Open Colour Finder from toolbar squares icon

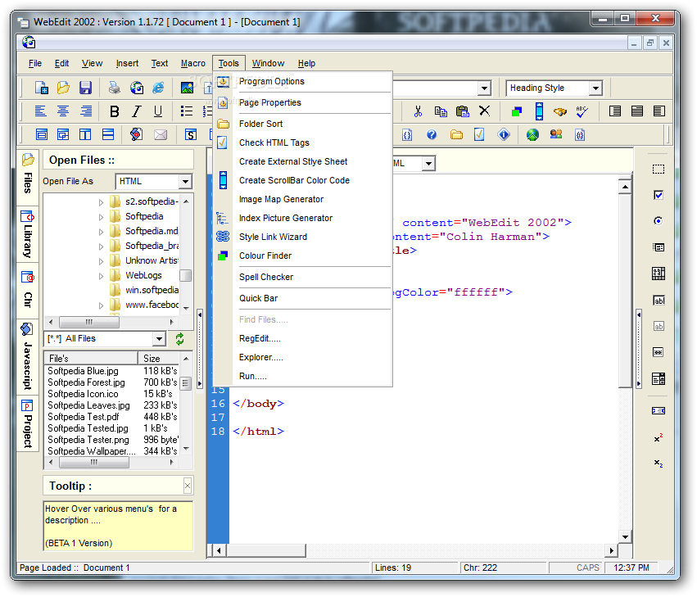[517, 111]
